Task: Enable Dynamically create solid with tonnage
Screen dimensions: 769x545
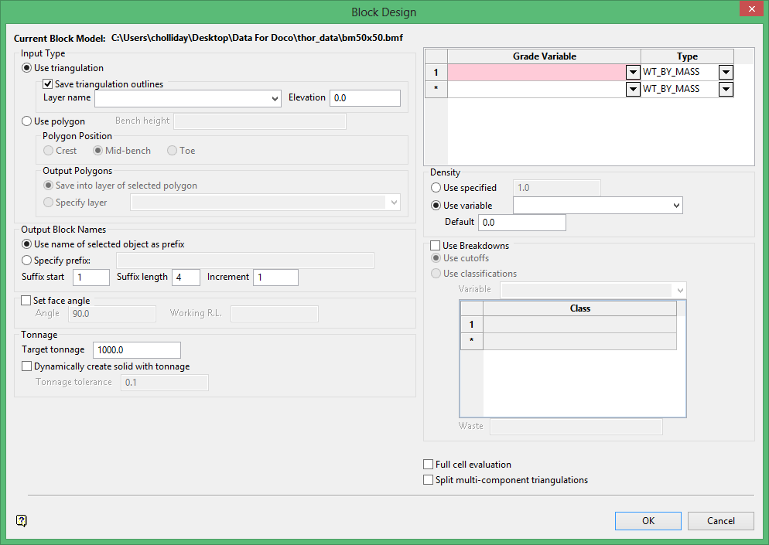Action: tap(27, 366)
